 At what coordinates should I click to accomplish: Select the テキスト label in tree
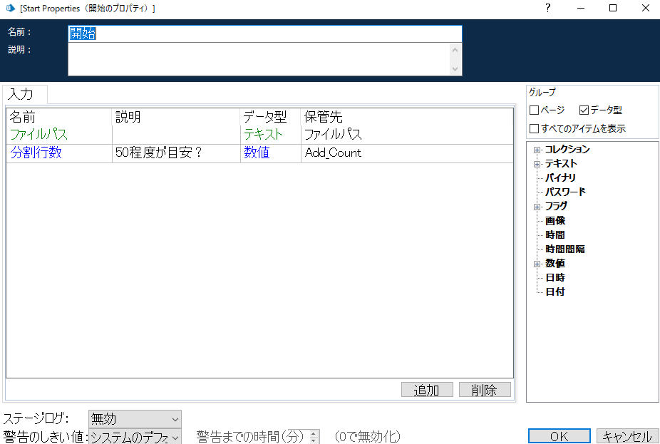point(561,163)
